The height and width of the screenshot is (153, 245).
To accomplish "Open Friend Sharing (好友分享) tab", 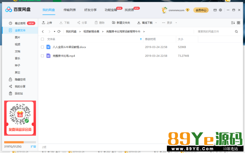I will pos(90,10).
